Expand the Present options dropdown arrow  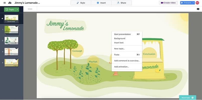(x=193, y=3)
